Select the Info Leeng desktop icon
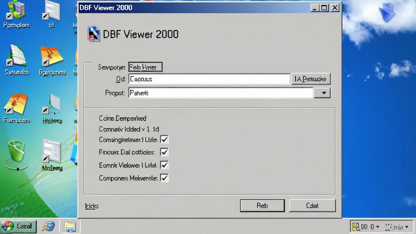 (x=52, y=156)
